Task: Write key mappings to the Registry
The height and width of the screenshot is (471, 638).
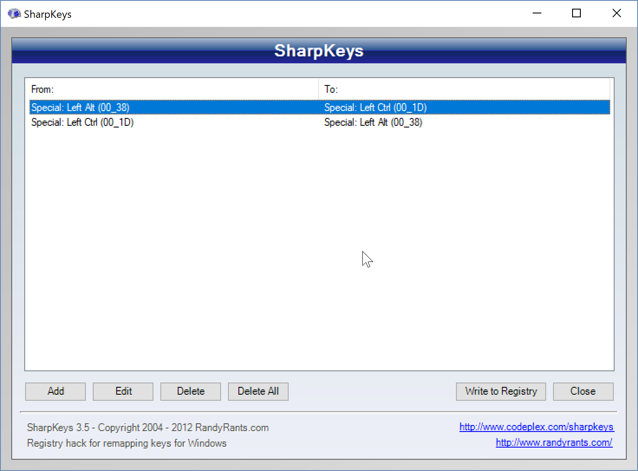Action: (x=501, y=391)
